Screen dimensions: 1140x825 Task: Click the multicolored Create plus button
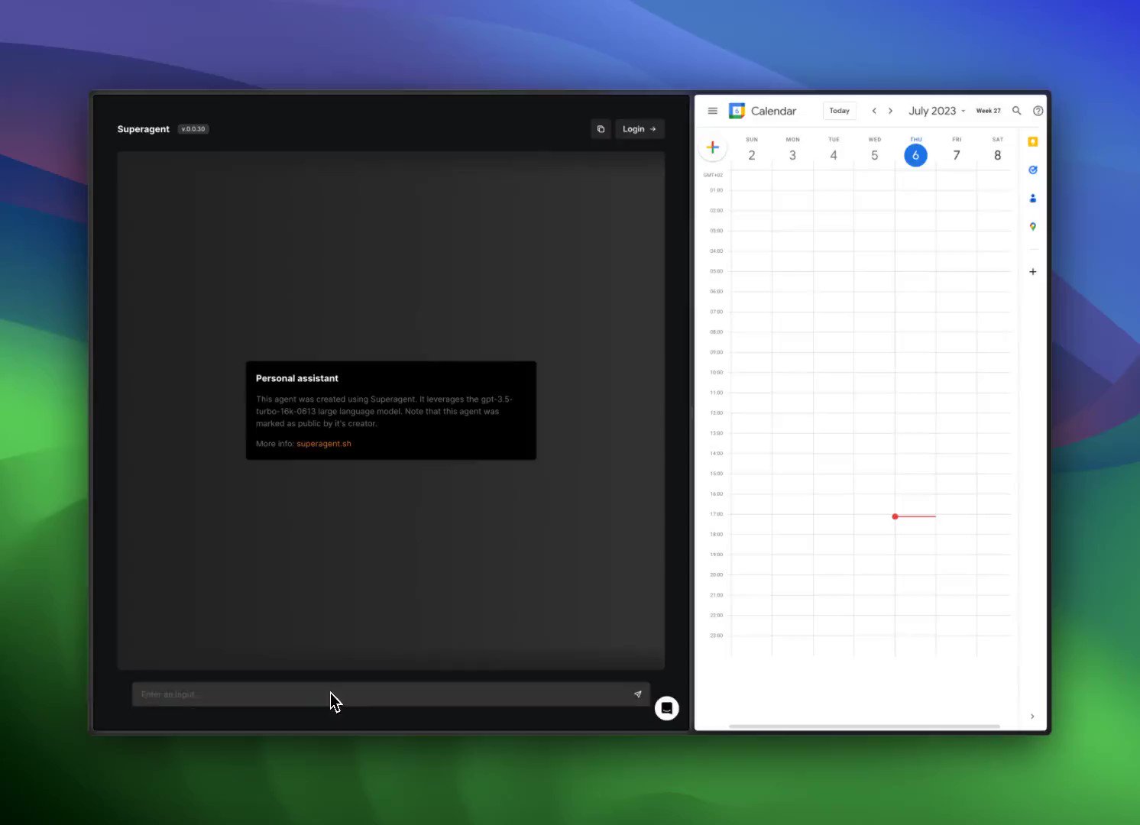[712, 147]
